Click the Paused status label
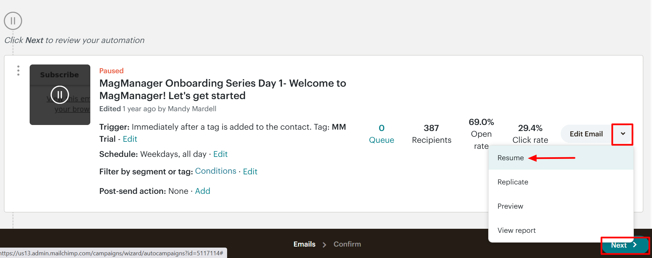The height and width of the screenshot is (258, 652). point(111,71)
